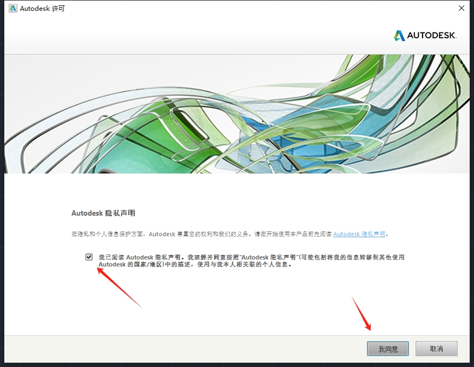Dismiss the dialog using the X button

click(460, 8)
